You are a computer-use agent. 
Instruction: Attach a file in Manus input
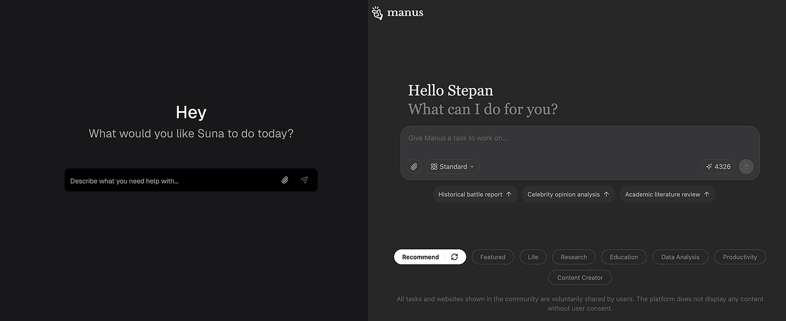(414, 167)
